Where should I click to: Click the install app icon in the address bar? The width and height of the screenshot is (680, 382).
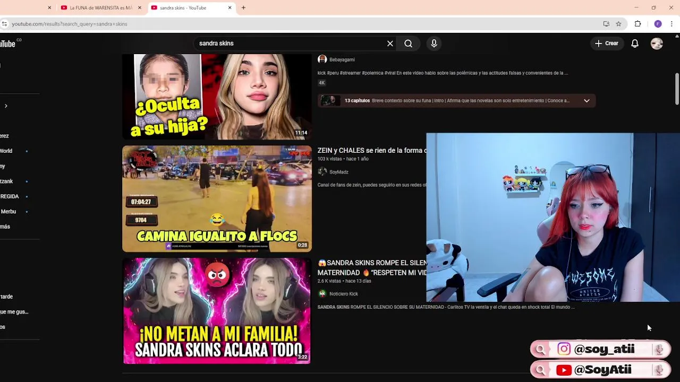point(606,24)
